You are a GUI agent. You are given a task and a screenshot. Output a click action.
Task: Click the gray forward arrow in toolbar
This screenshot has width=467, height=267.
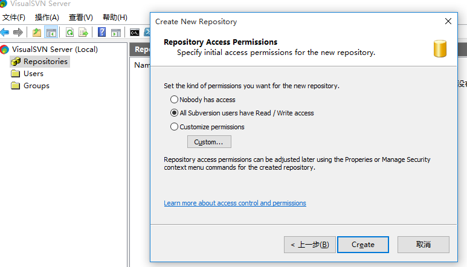pos(18,32)
